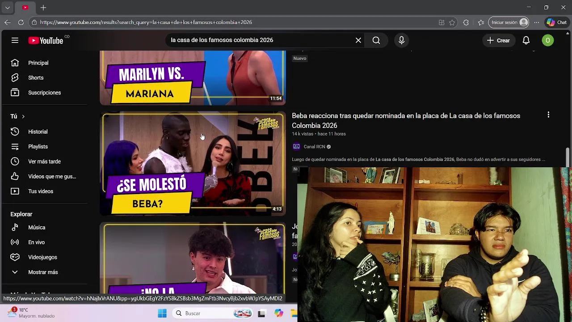Open Historial in the sidebar
Screen dimensions: 572x322
(x=45, y=131)
